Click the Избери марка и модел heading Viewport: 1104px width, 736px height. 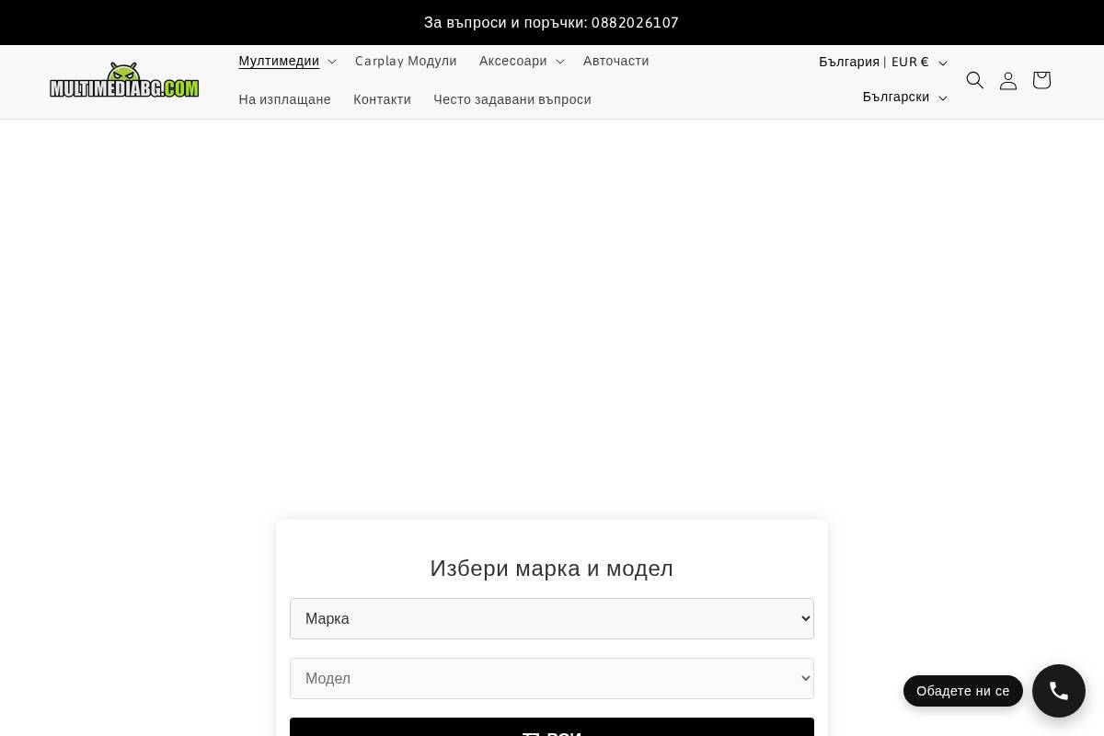tap(552, 569)
